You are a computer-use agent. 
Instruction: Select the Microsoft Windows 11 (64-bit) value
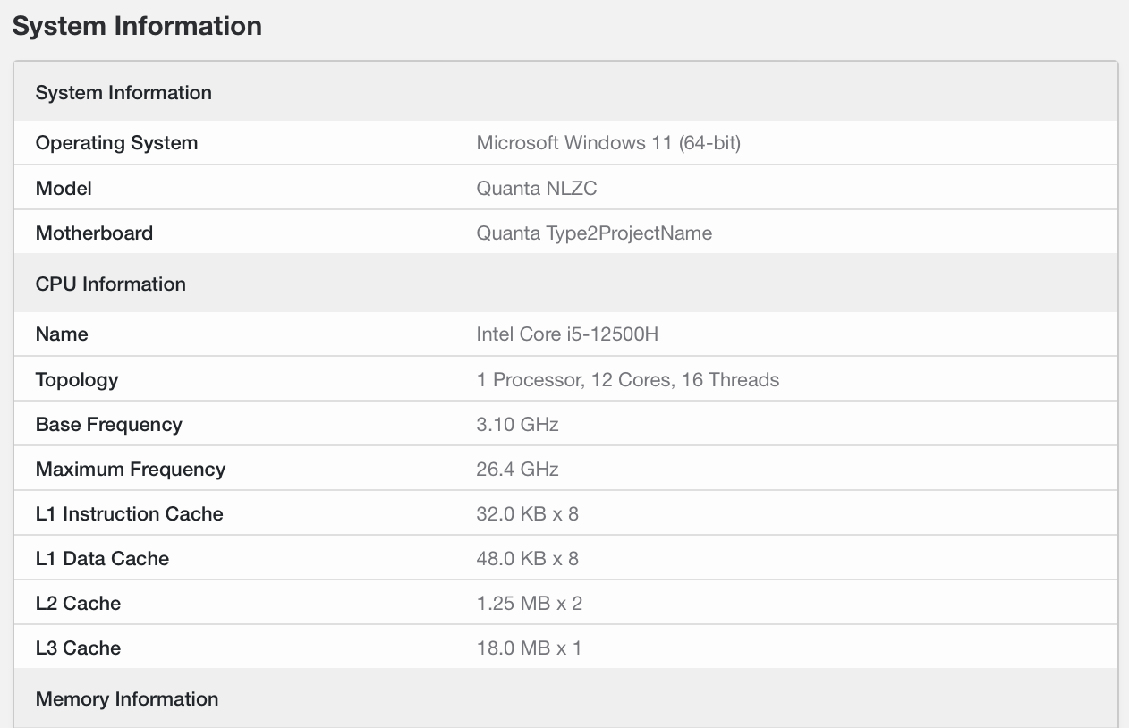click(x=608, y=143)
